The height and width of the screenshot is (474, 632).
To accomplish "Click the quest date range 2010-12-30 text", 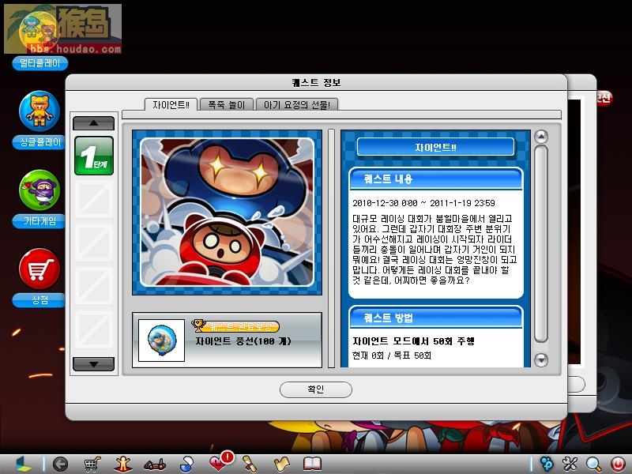I will [423, 203].
